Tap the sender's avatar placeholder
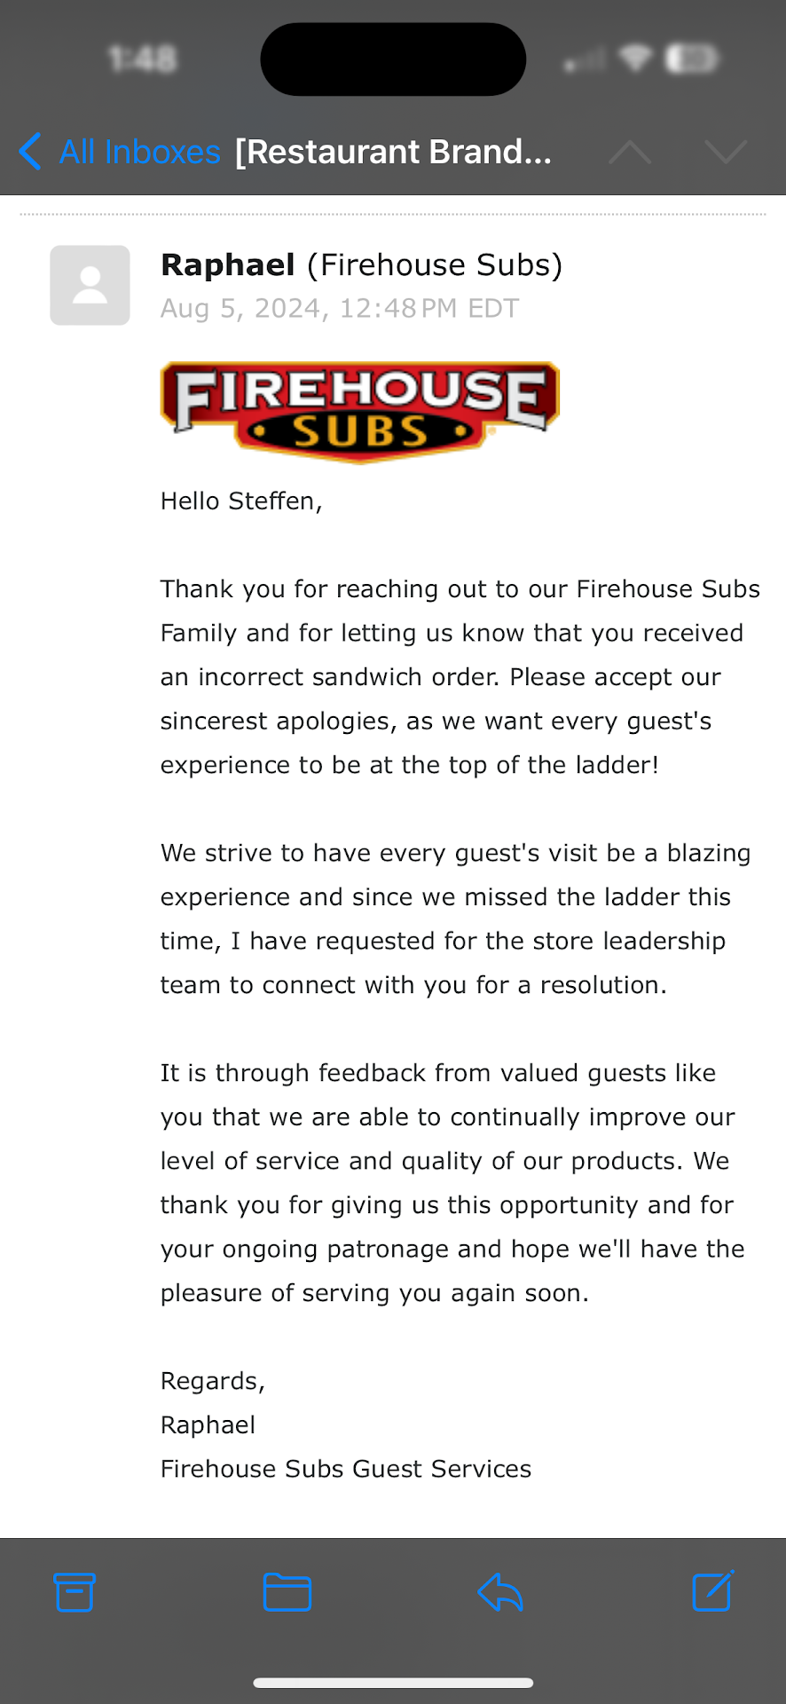 pyautogui.click(x=90, y=285)
